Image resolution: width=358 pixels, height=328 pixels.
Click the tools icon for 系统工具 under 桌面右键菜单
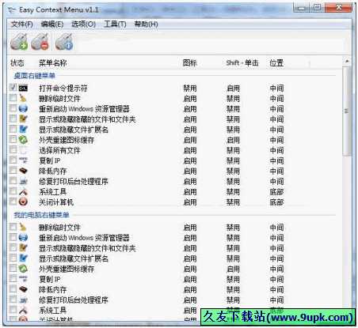click(23, 191)
